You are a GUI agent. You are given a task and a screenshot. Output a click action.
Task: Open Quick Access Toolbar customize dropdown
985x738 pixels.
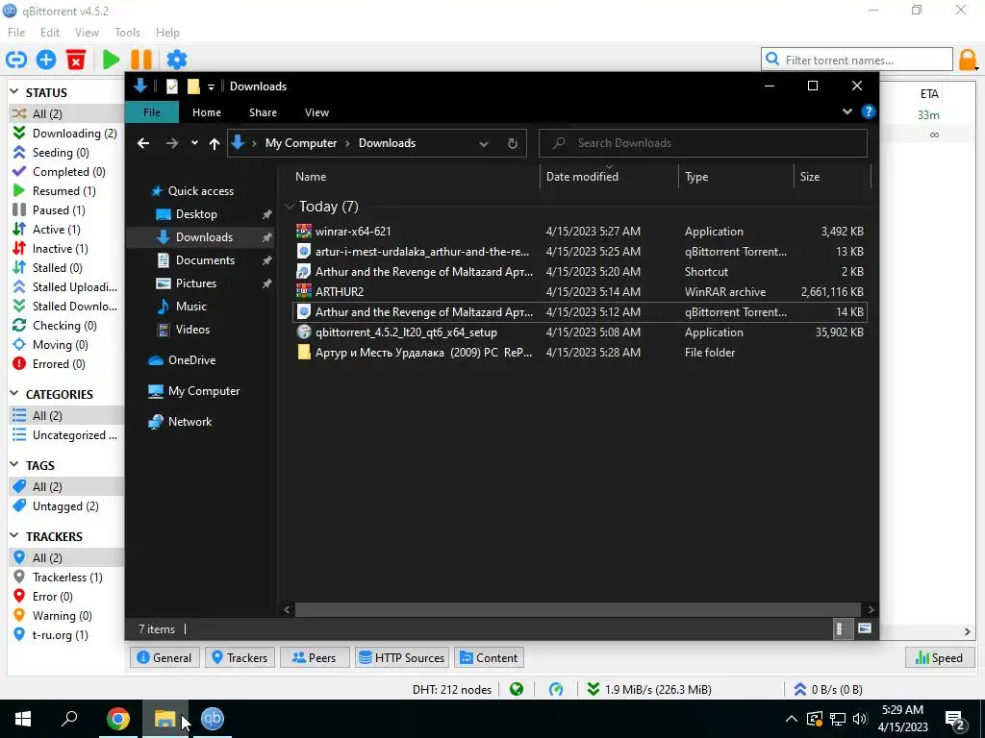pos(211,86)
